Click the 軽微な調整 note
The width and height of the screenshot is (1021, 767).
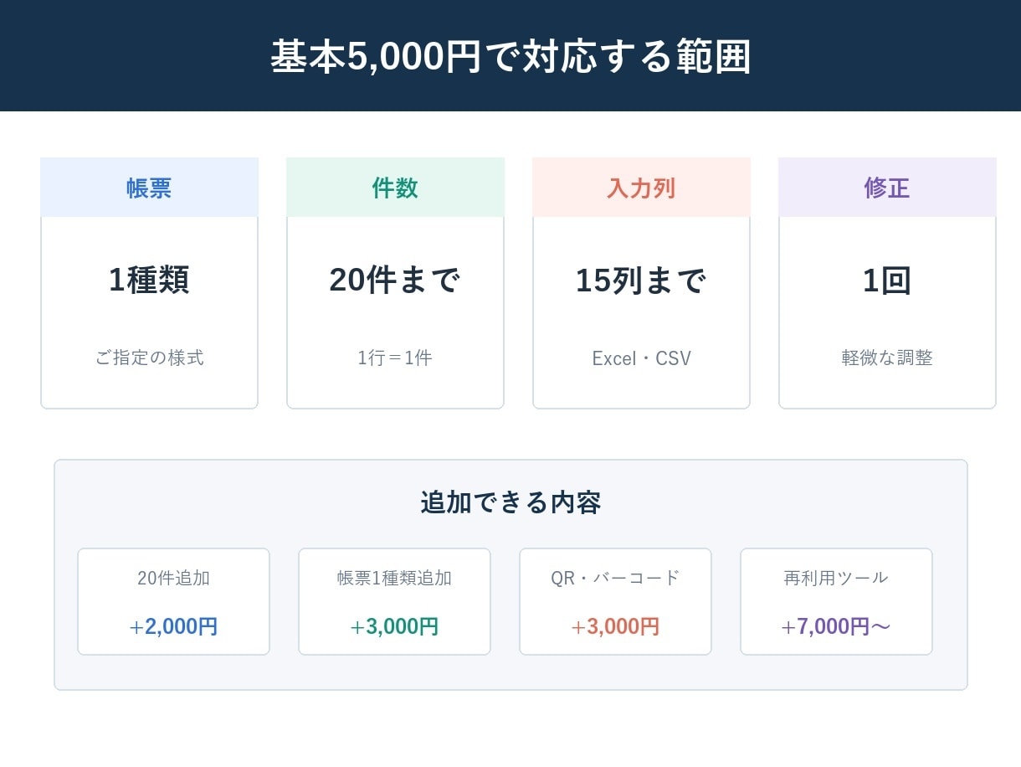coord(887,358)
